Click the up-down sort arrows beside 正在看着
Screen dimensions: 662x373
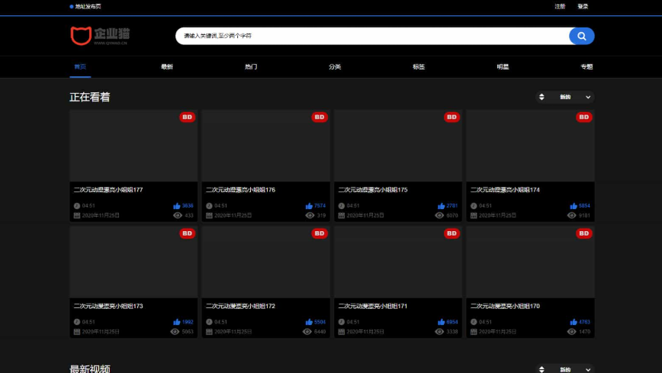pos(541,97)
